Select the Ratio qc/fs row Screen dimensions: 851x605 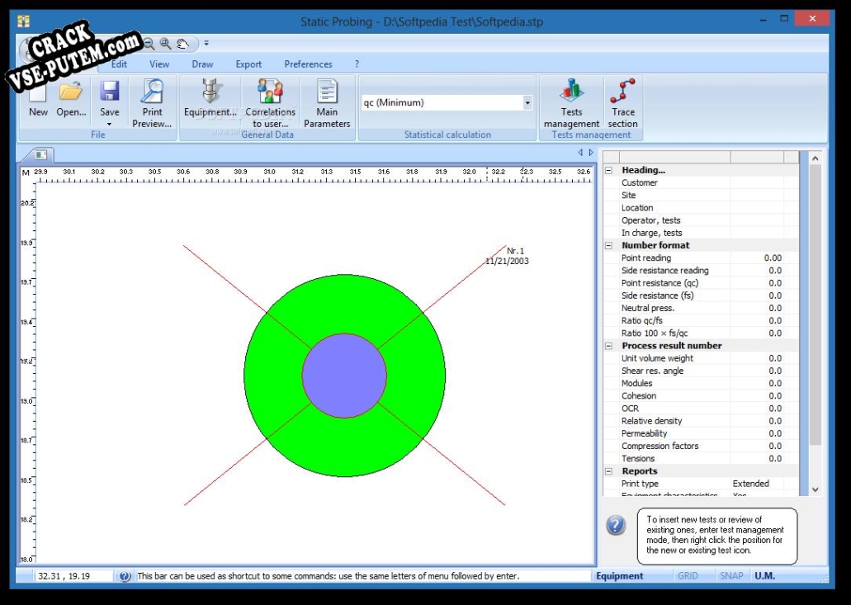[x=701, y=321]
